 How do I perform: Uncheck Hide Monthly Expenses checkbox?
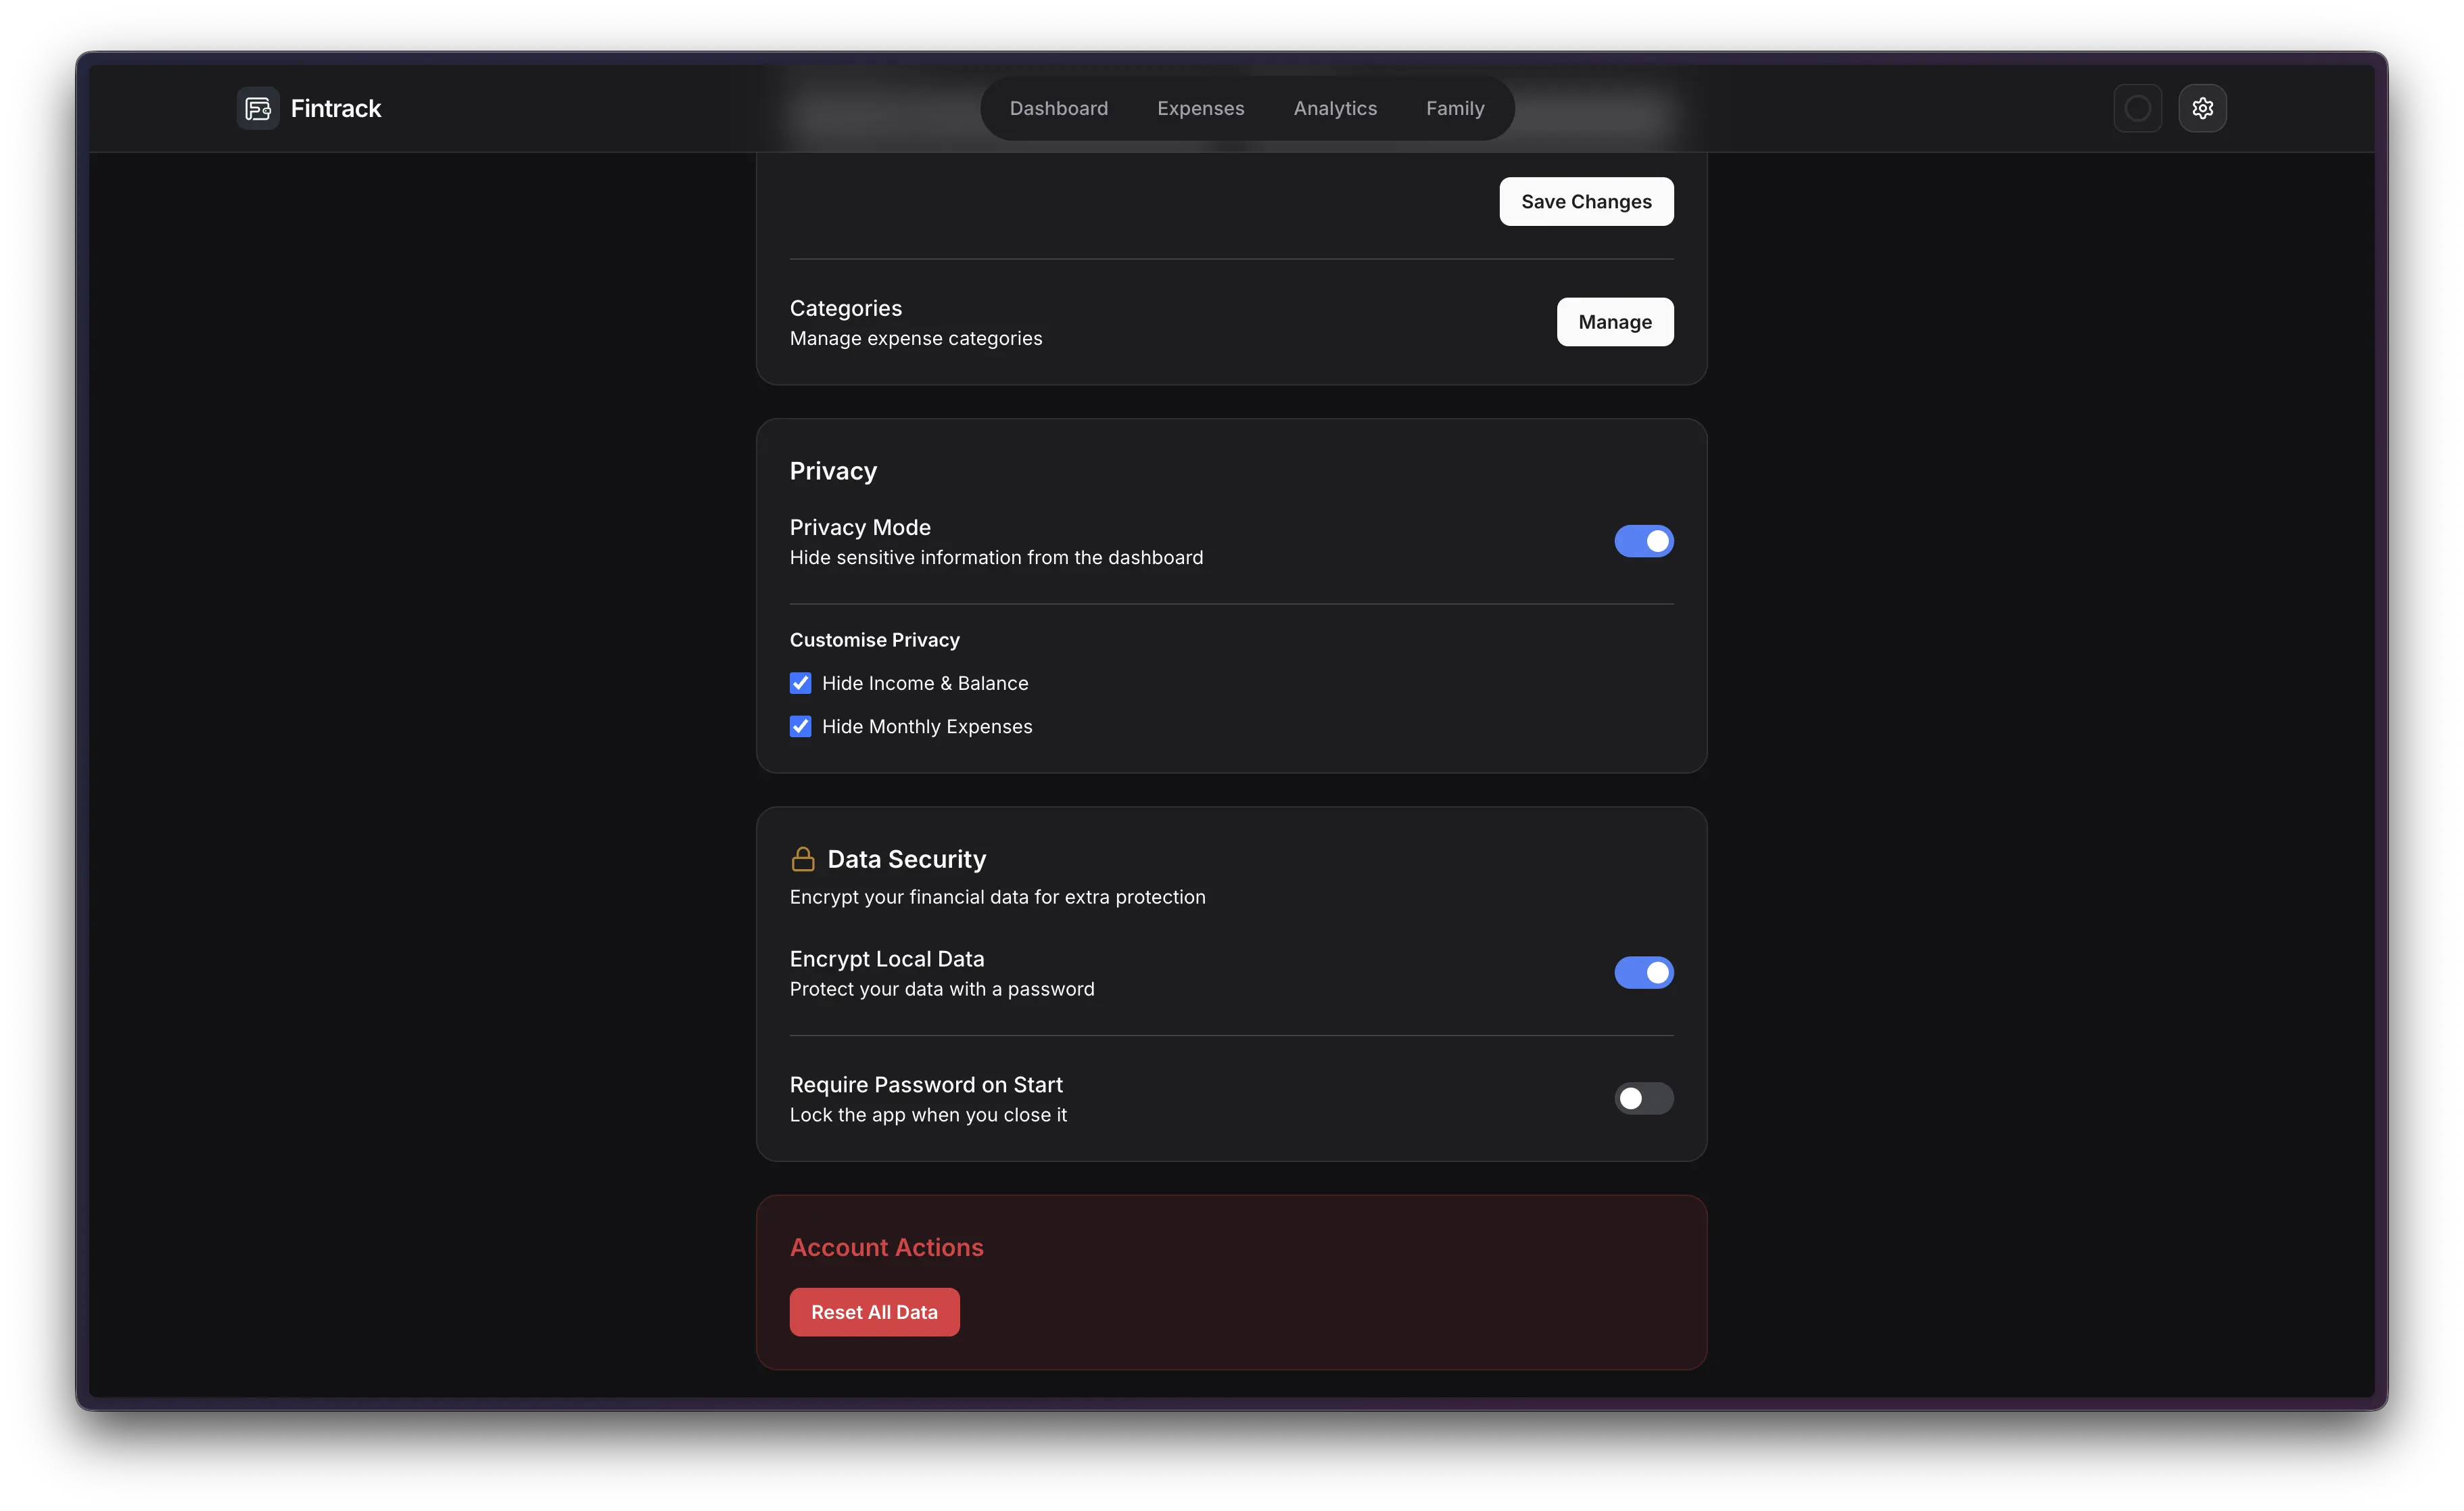click(x=800, y=726)
